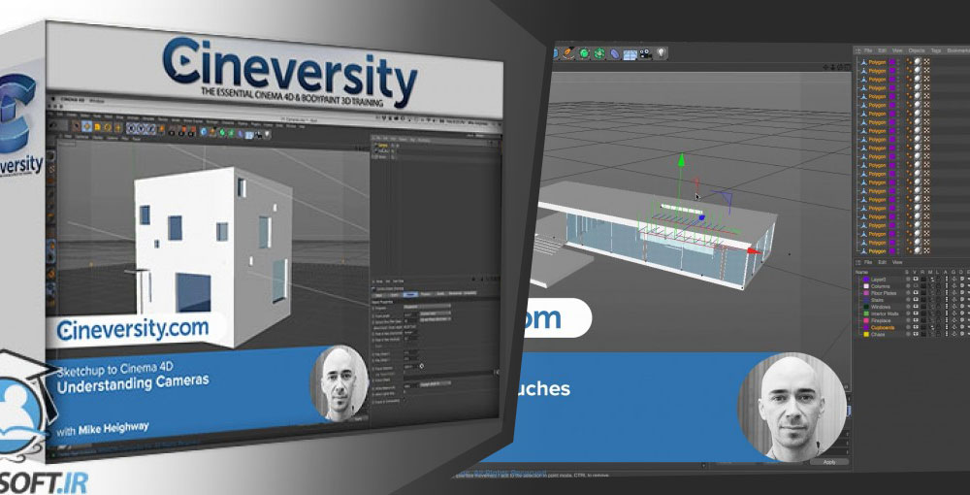Click the viewport zoom navigation icon
970x495 pixels.
tap(832, 67)
